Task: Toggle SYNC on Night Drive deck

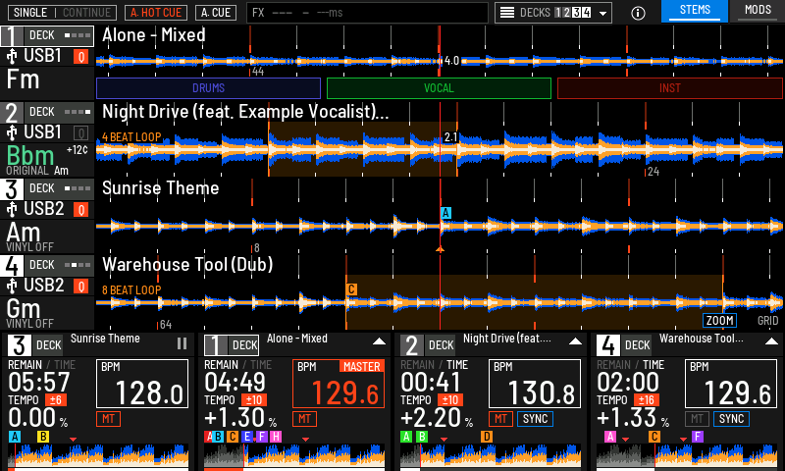Action: [x=535, y=419]
